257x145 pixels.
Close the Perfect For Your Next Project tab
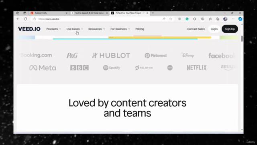[x=147, y=13]
